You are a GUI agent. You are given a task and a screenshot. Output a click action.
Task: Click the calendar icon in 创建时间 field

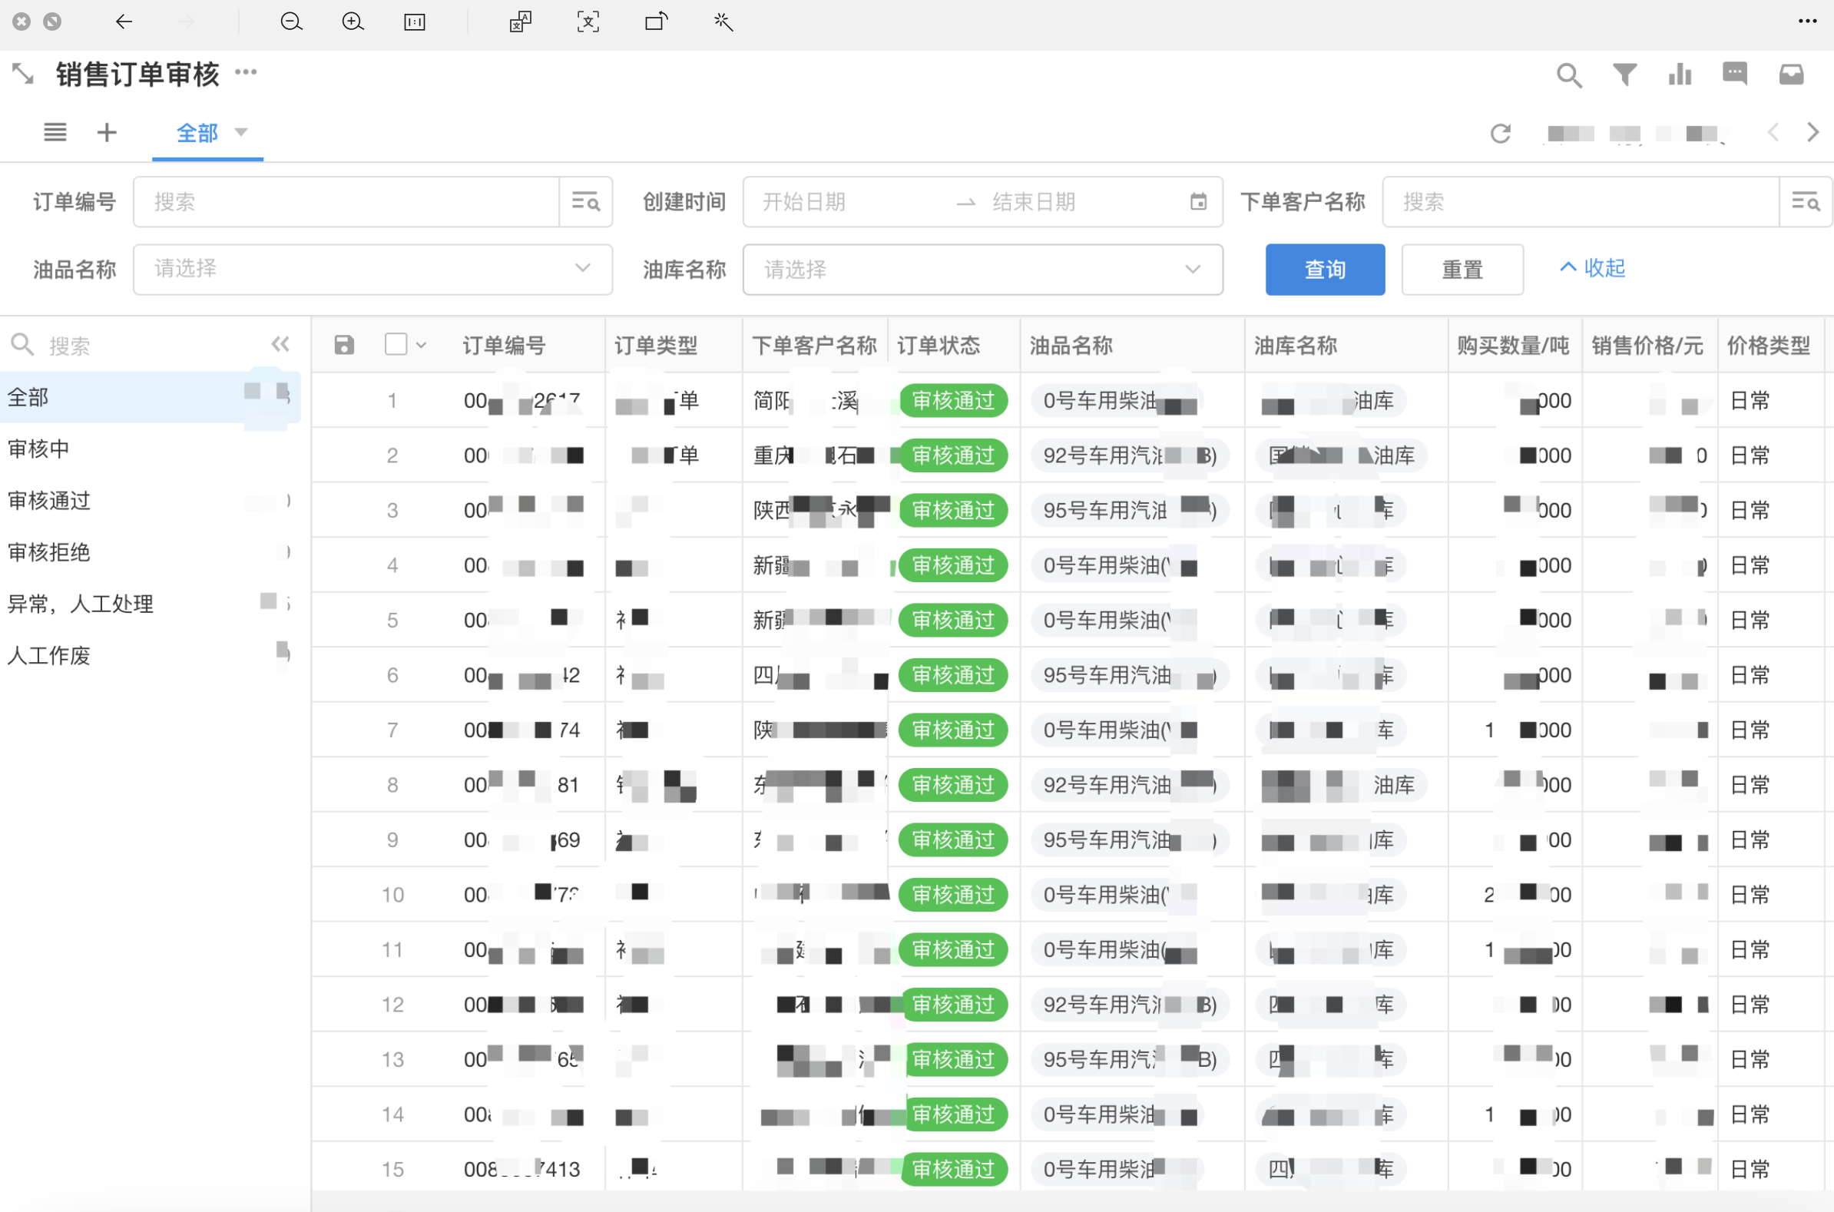click(x=1198, y=202)
